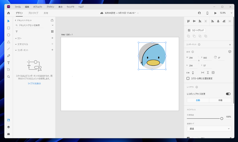The width and height of the screenshot is (238, 142).
Task: Click the invite user profile icon
Action: click(x=199, y=13)
